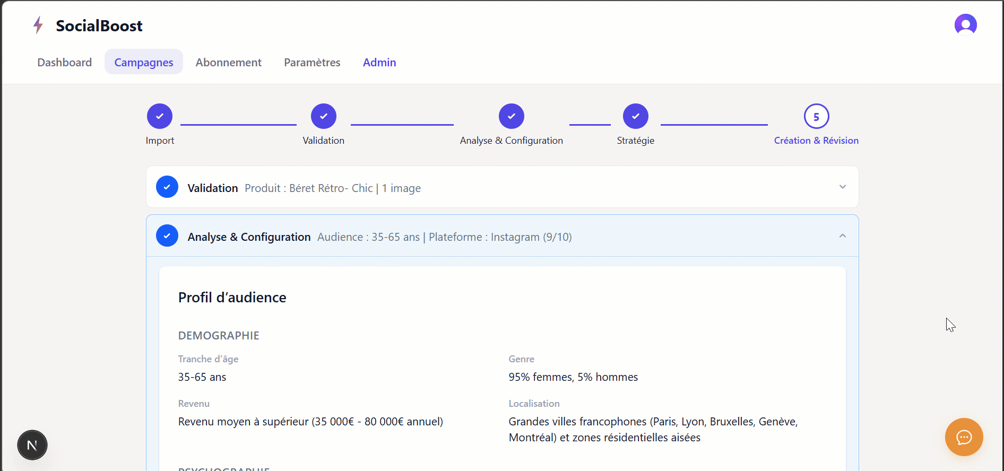Select step 5 Création & Révision circle

pos(816,116)
